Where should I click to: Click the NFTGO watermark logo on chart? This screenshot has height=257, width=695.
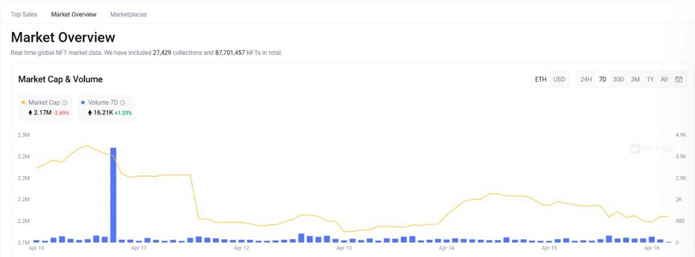pos(652,149)
